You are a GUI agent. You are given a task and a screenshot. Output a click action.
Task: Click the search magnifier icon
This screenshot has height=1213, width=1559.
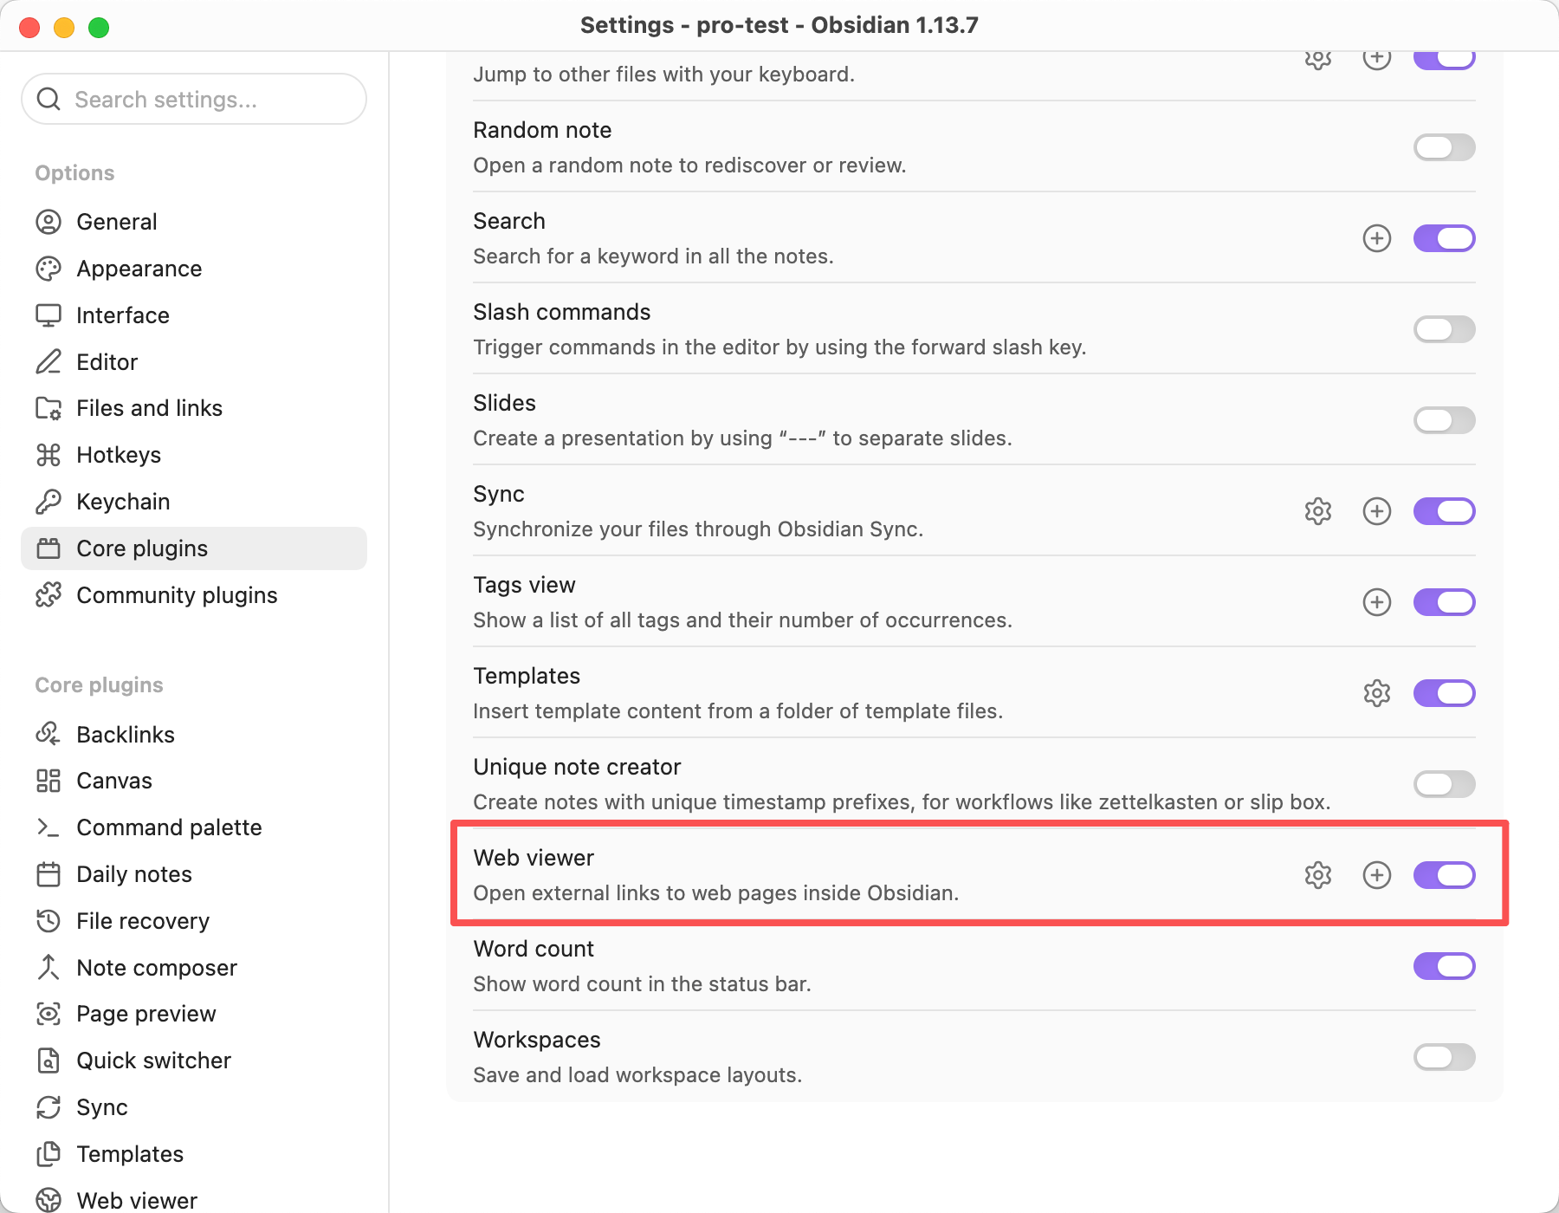click(49, 99)
